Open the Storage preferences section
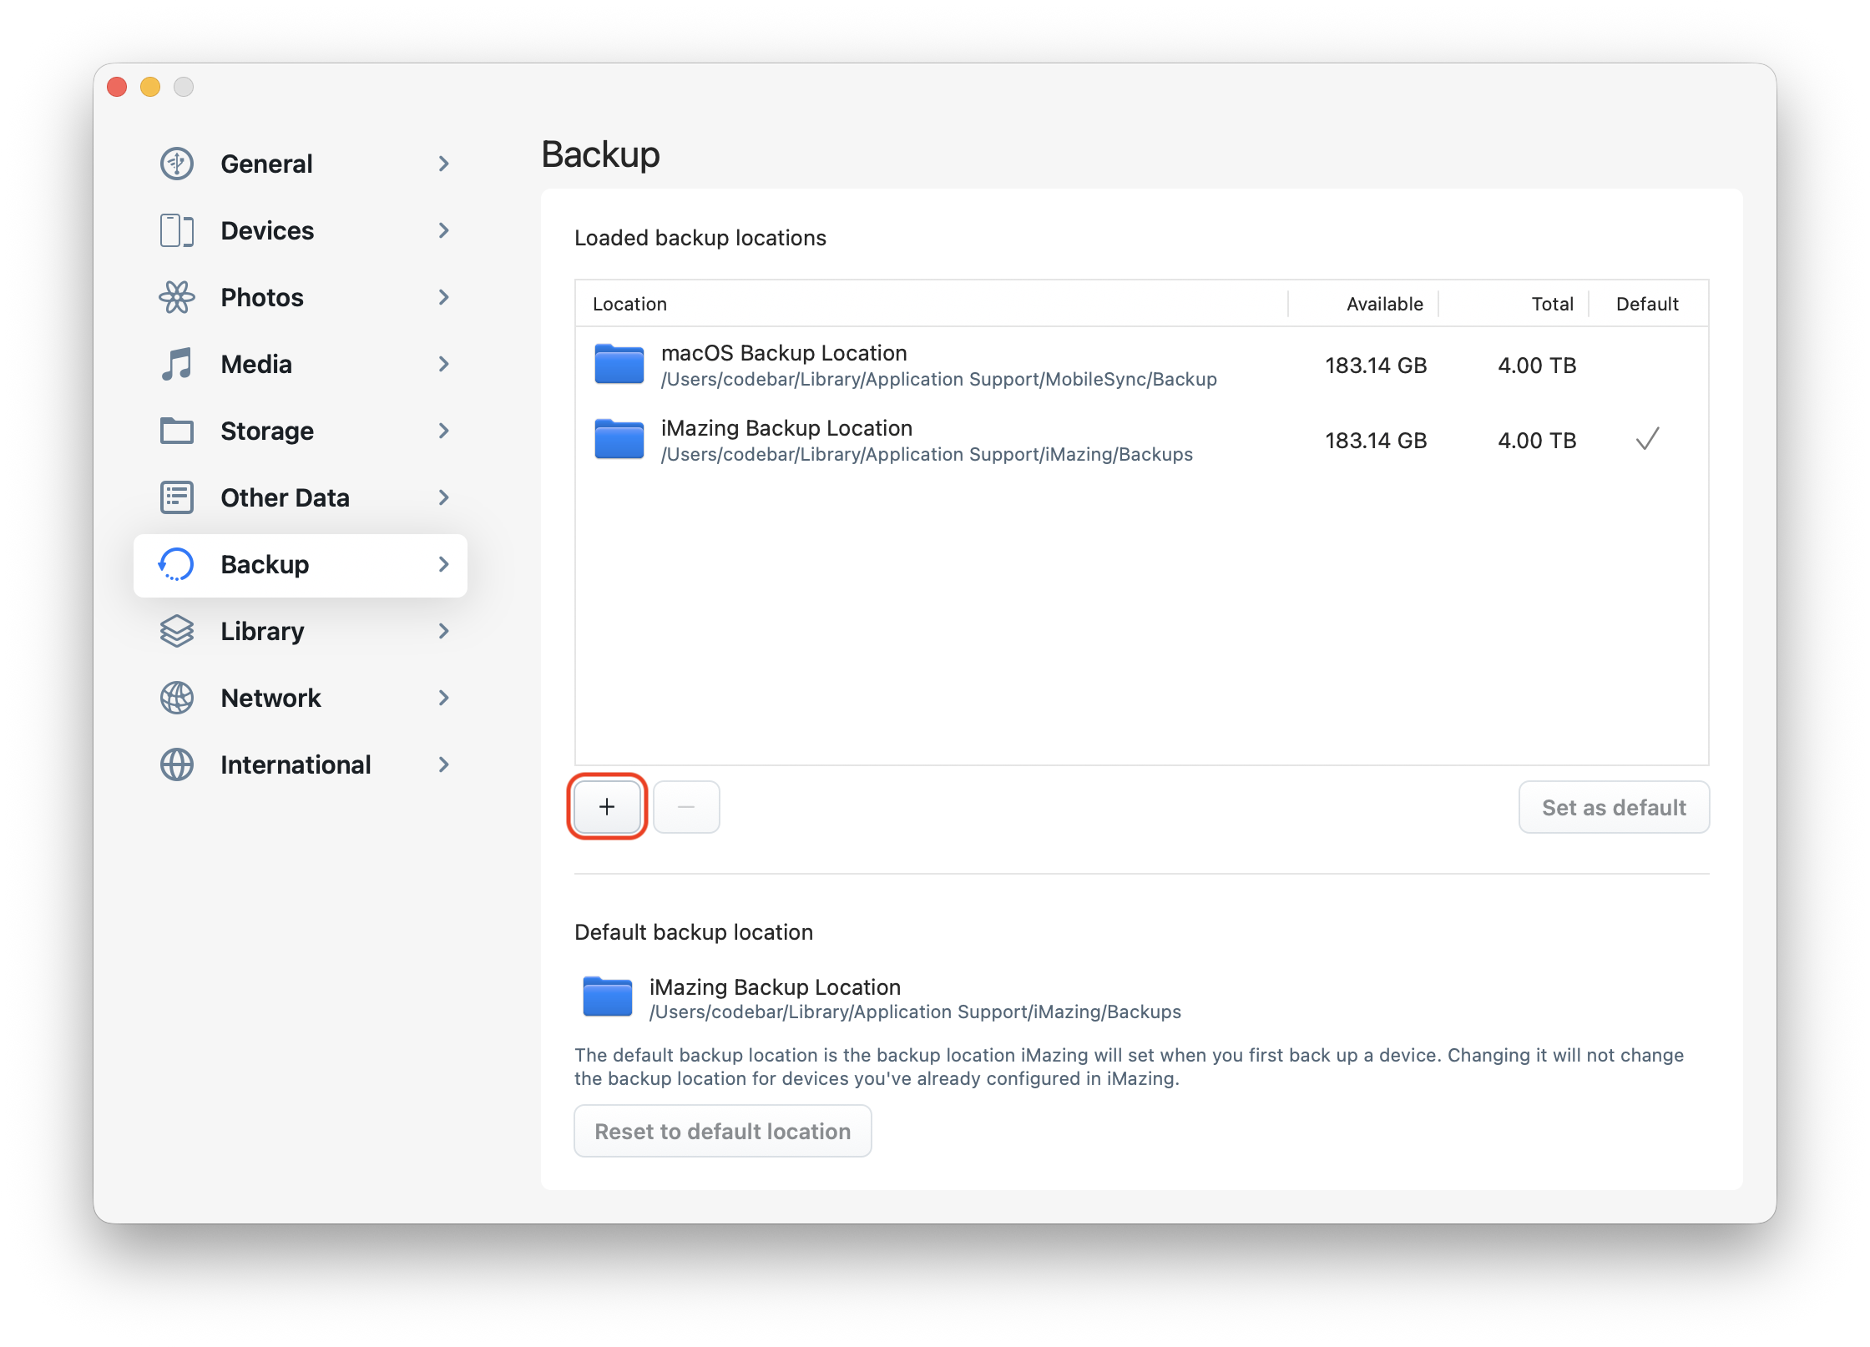 point(267,431)
